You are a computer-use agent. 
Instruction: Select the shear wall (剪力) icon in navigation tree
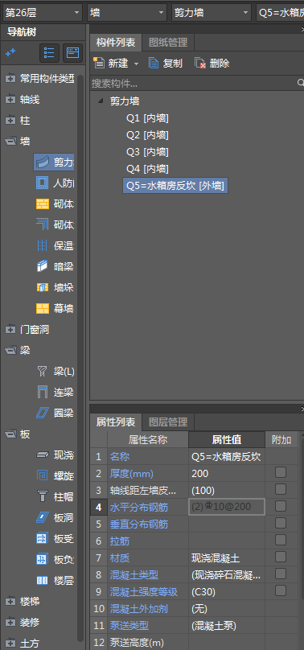[x=43, y=162]
